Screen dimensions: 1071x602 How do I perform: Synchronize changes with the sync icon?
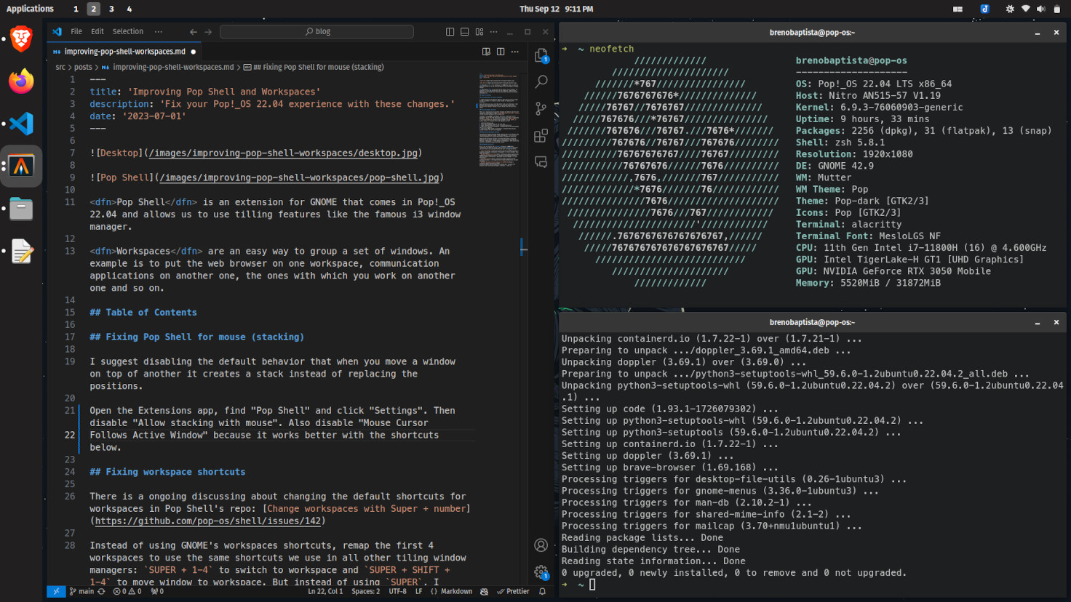[101, 592]
